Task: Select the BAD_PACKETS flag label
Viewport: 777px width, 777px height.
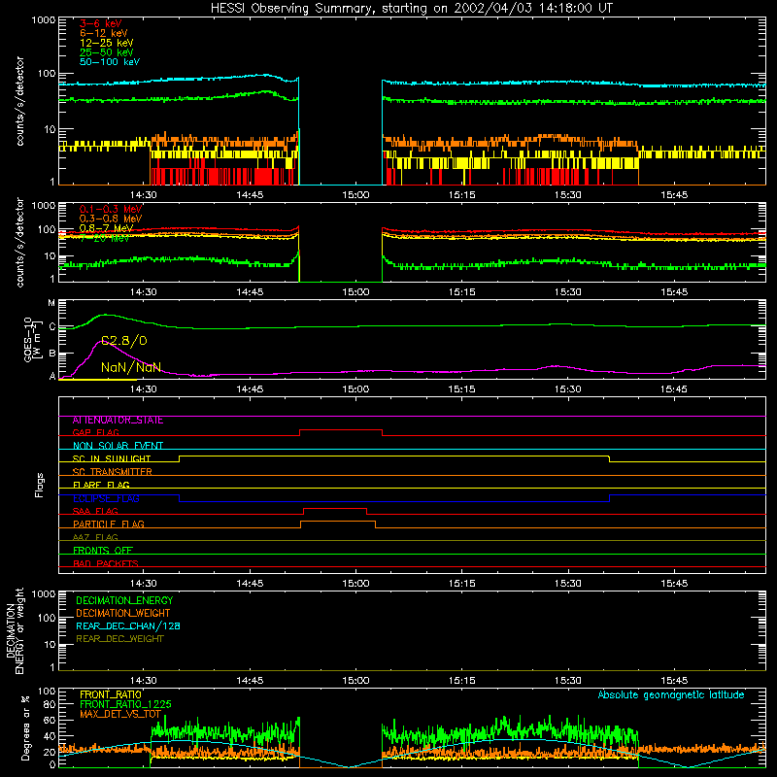Action: point(106,563)
